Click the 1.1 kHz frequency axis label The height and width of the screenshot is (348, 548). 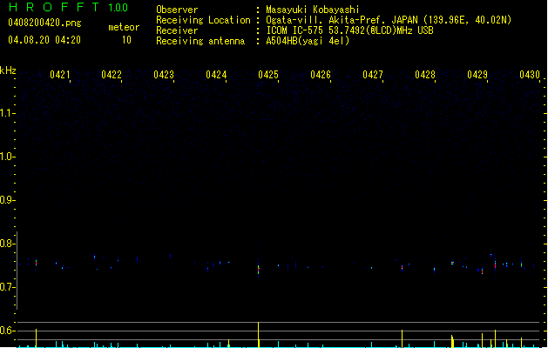pyautogui.click(x=7, y=113)
